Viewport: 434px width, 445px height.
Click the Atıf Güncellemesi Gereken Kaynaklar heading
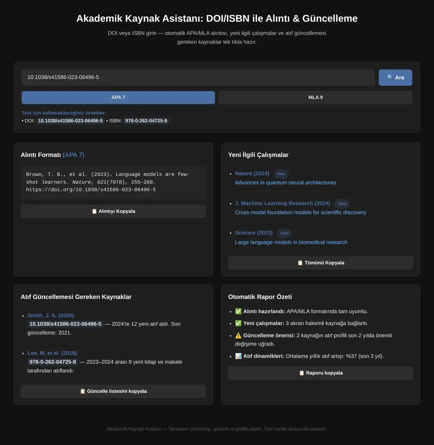76,297
